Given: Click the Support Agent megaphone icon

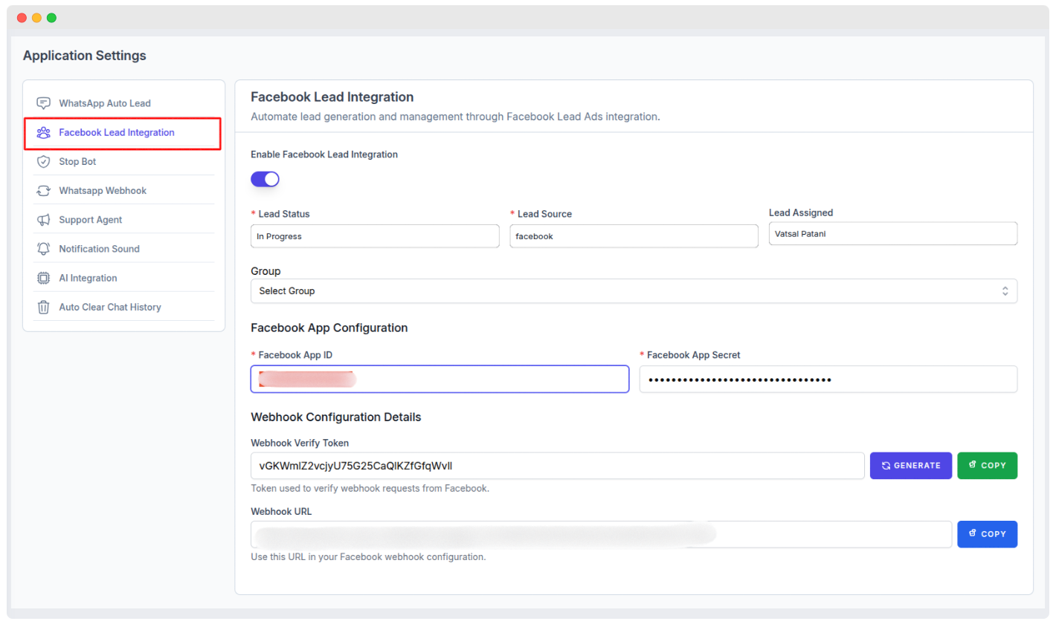Looking at the screenshot, I should (x=43, y=220).
